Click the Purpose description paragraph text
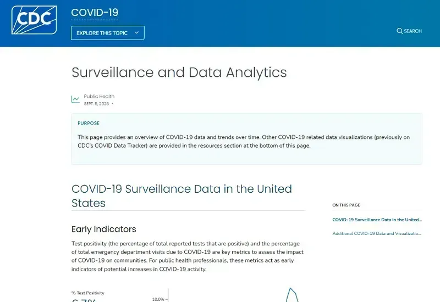Image resolution: width=440 pixels, height=302 pixels. 243,141
